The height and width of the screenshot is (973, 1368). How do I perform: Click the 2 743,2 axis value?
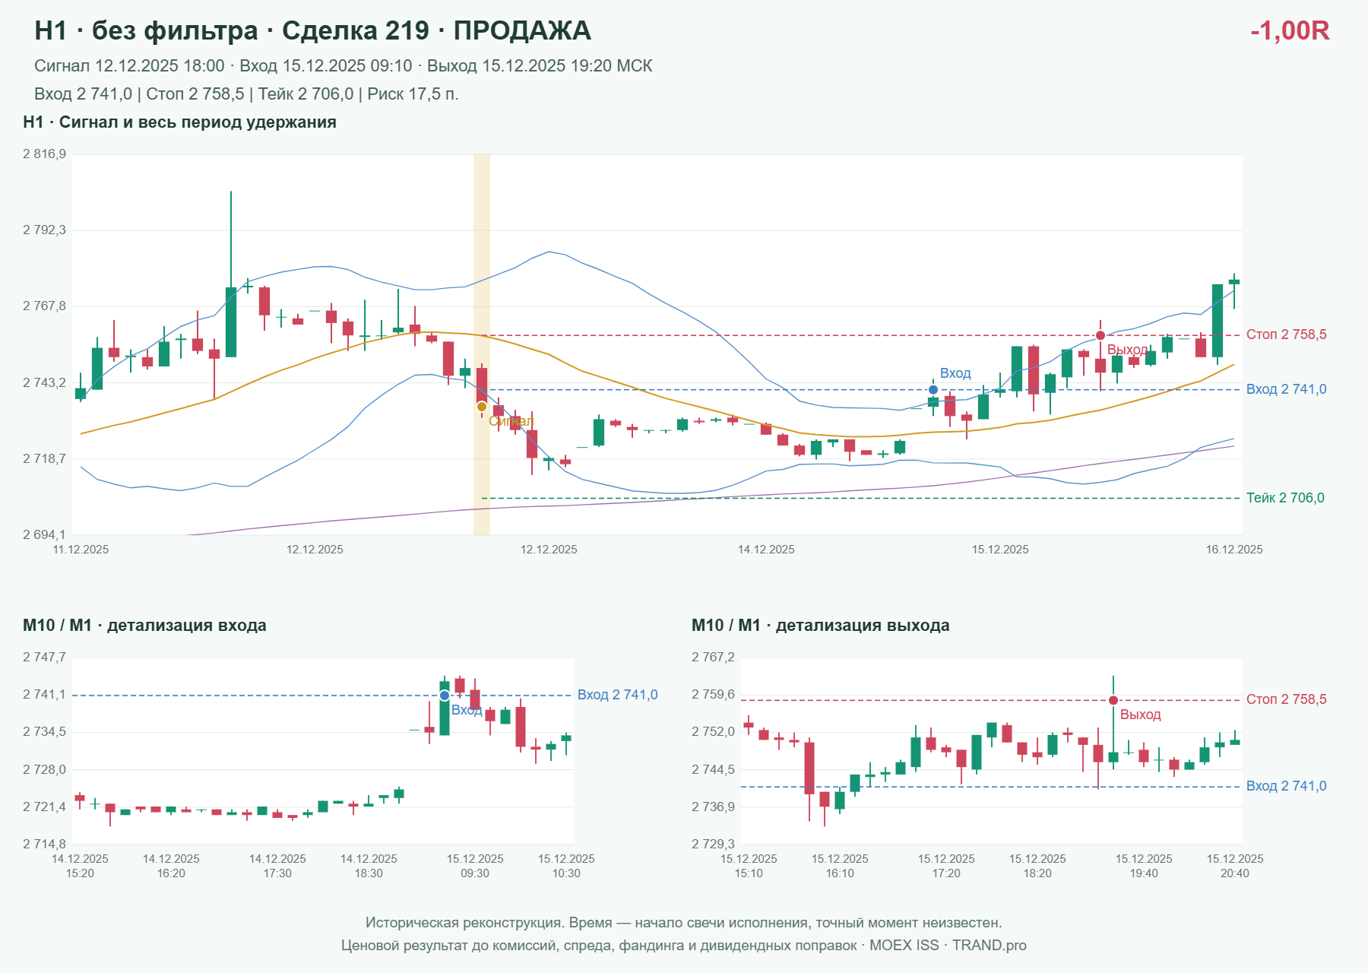pyautogui.click(x=44, y=382)
